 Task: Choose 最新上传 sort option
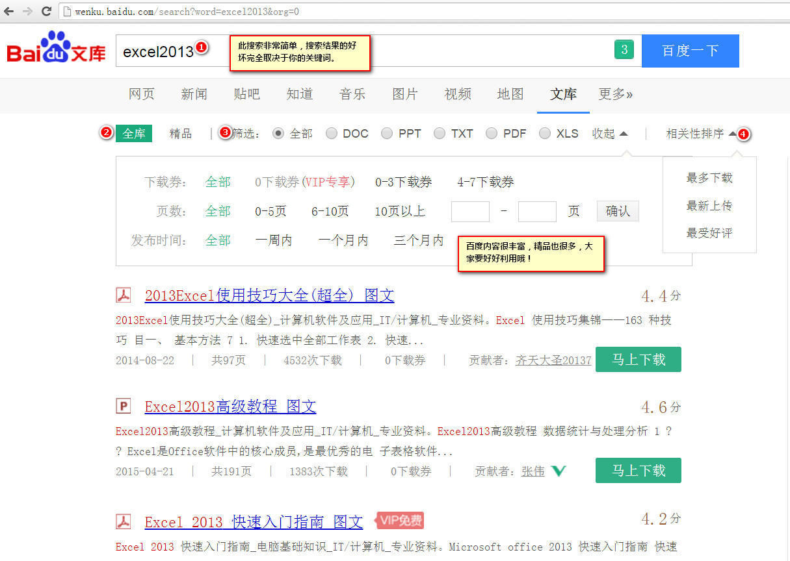point(709,205)
